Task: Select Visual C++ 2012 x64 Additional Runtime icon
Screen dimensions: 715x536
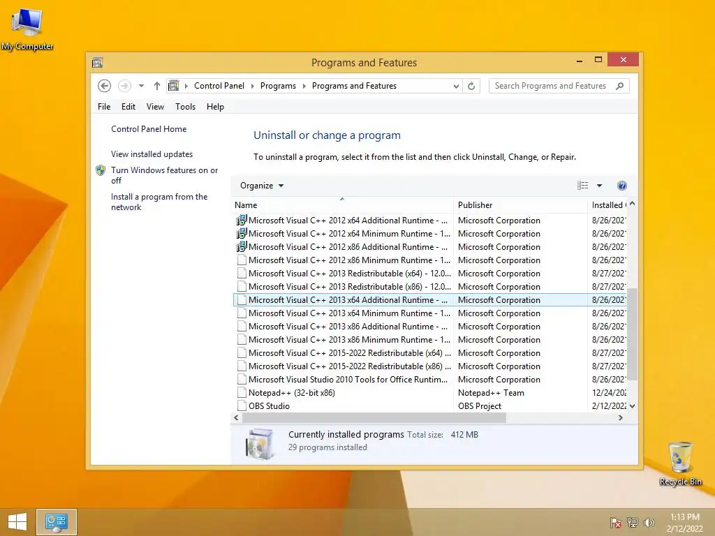Action: (241, 220)
